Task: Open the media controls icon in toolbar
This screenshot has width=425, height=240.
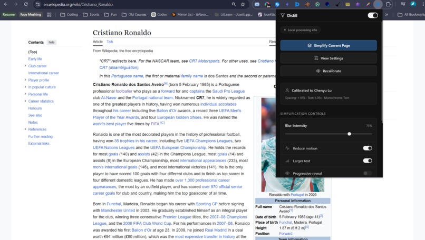Action: click(x=403, y=4)
